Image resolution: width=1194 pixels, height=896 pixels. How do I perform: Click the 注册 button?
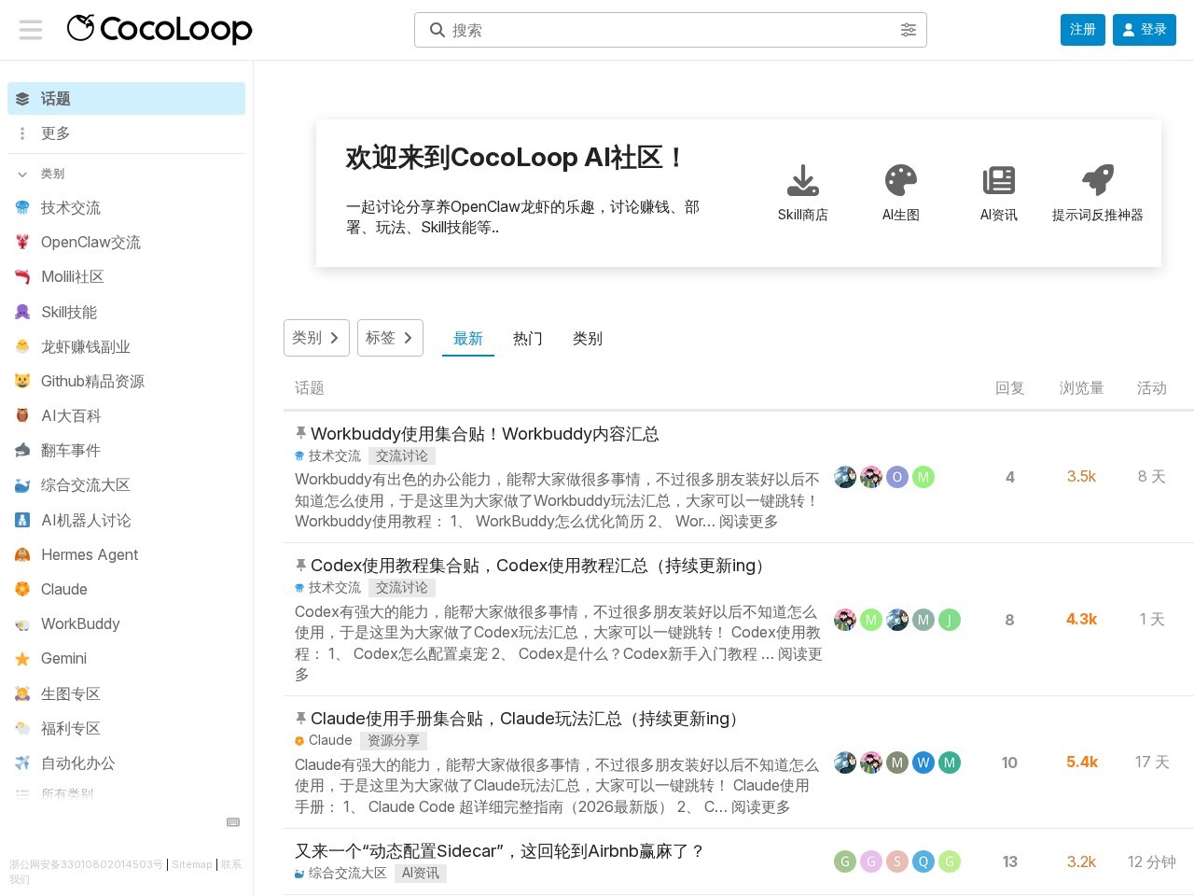(1083, 30)
